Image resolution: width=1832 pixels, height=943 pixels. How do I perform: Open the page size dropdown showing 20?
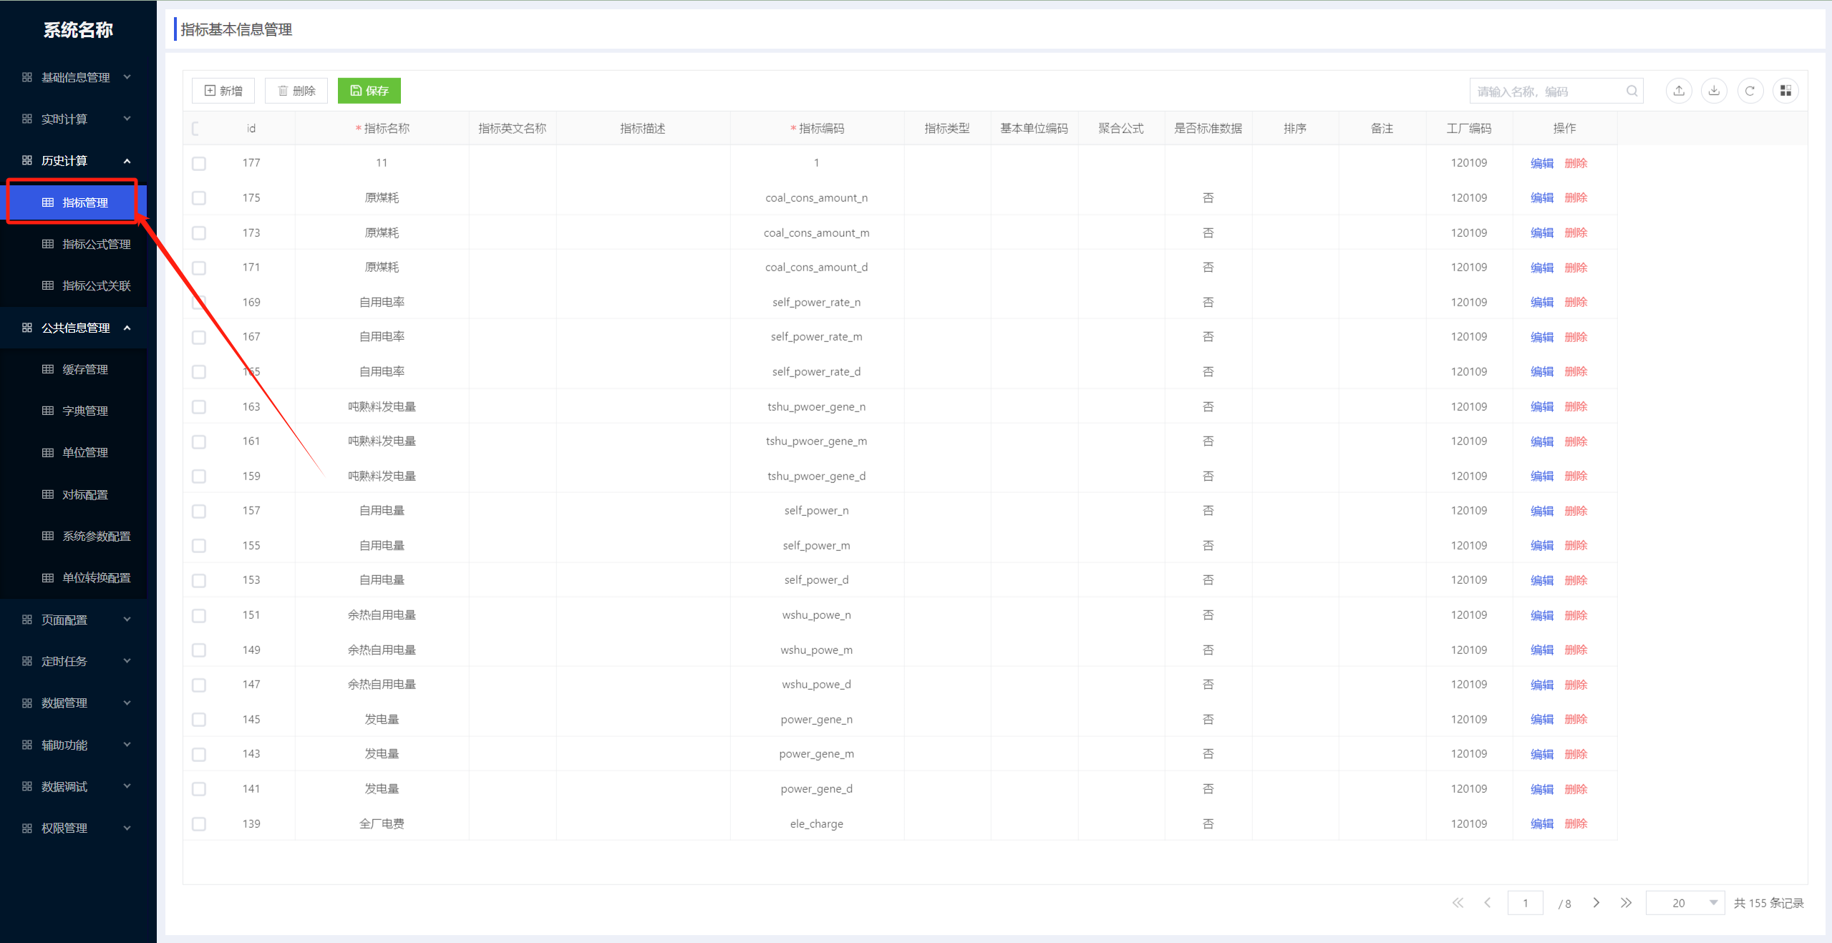[1685, 903]
